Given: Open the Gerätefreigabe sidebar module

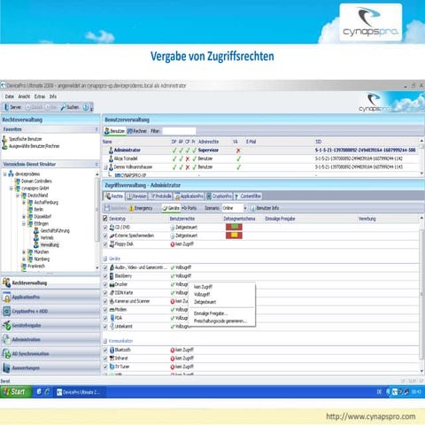Looking at the screenshot, I should [x=50, y=325].
